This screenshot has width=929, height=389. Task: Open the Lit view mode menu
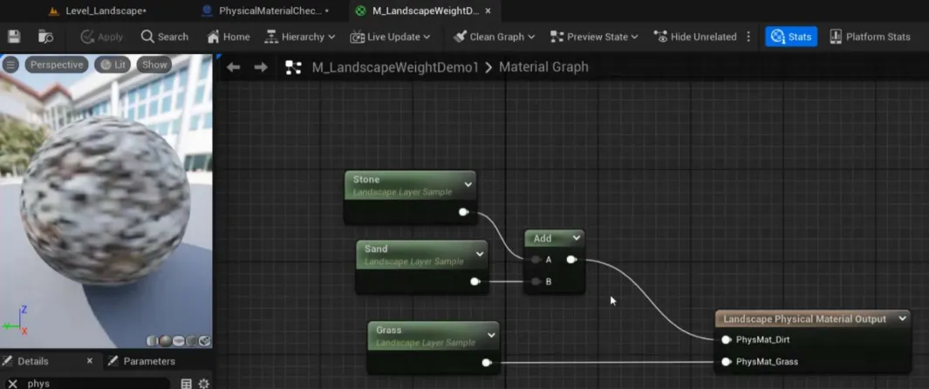tap(113, 65)
